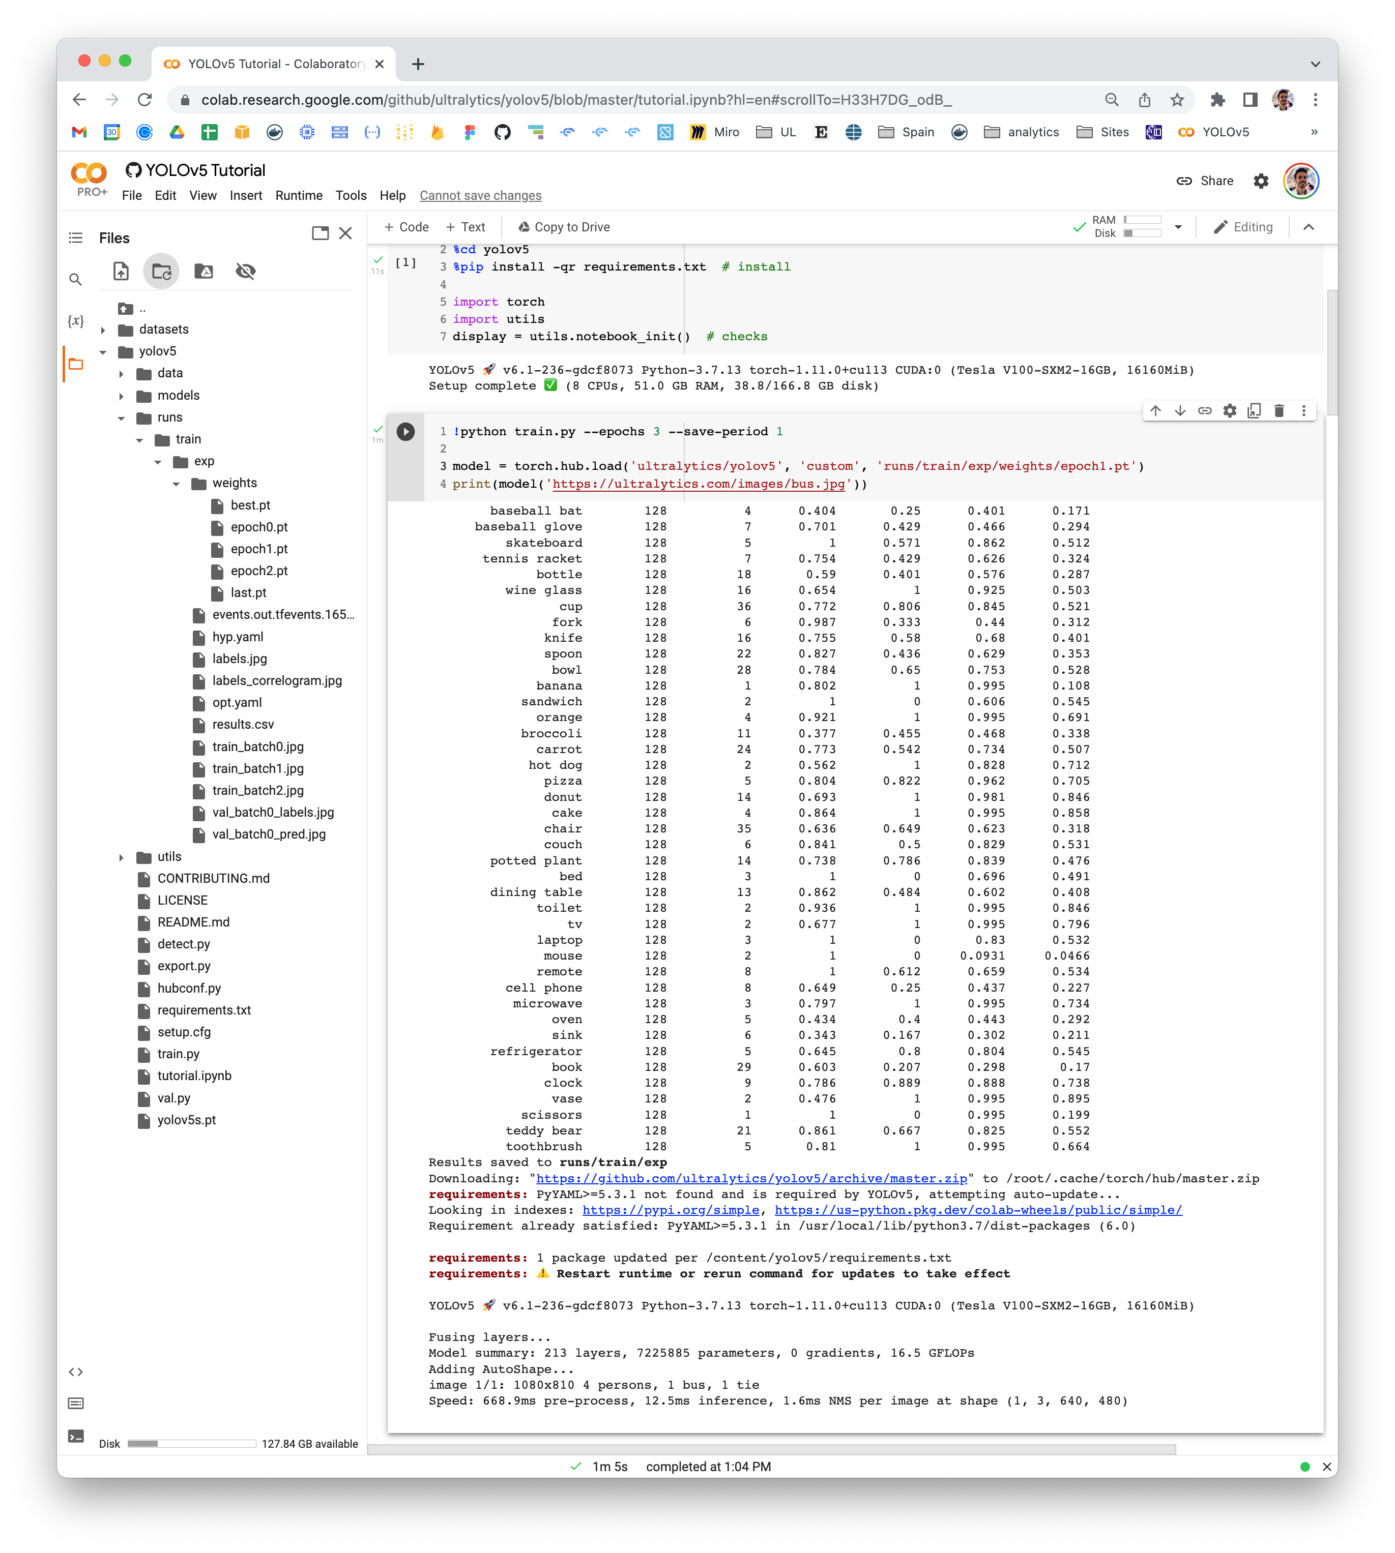Open the RAM/Disk connection dropdown

(1178, 227)
